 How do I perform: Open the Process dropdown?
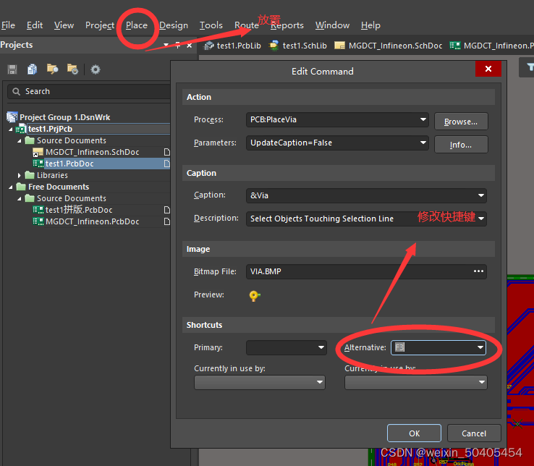click(423, 119)
